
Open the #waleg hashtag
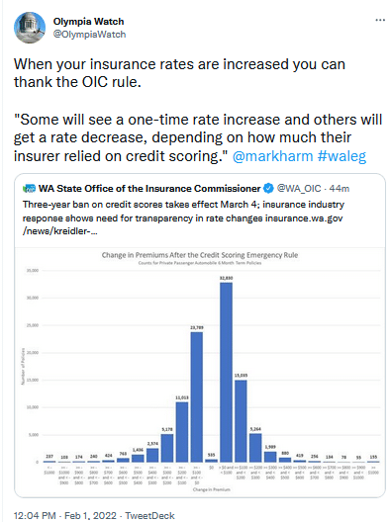point(342,156)
